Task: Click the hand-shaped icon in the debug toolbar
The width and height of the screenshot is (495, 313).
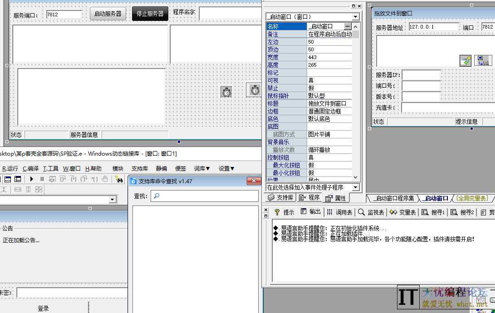Action: point(105,179)
